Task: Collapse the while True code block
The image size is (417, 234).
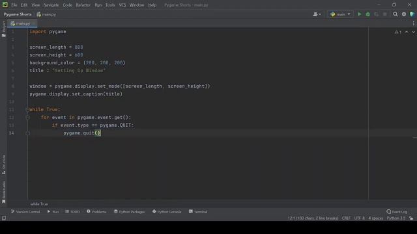Action: pos(27,109)
